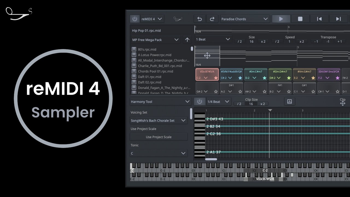
Task: Click the file list scrollbar handle
Action: click(192, 49)
